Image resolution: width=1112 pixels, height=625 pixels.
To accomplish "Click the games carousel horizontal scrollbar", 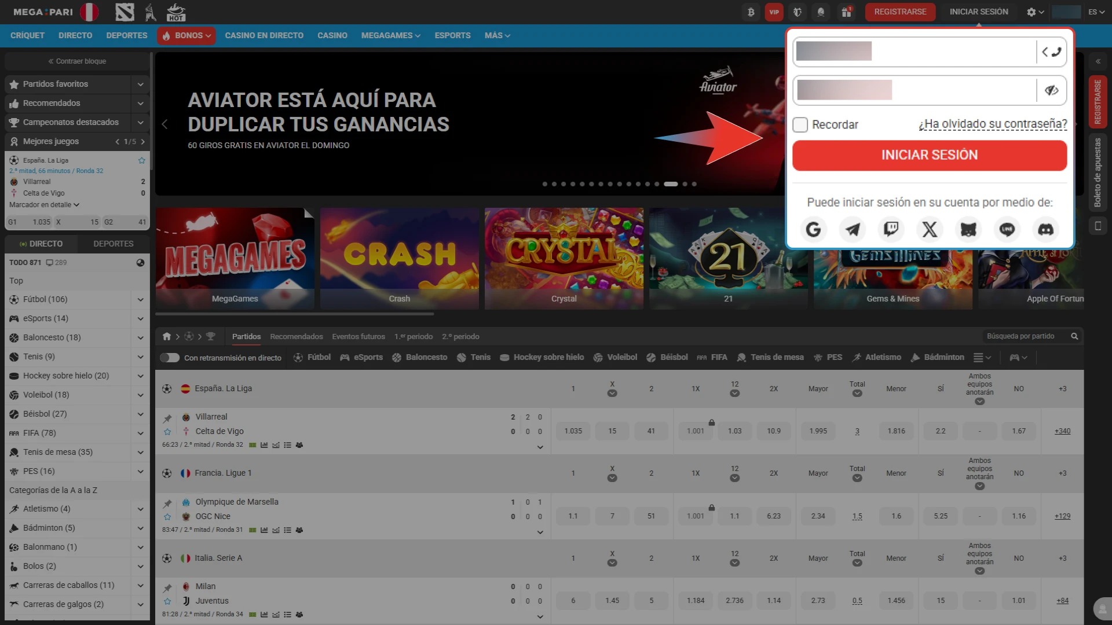I will point(294,314).
